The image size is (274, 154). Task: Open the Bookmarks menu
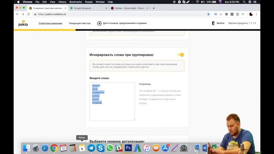click(75, 2)
